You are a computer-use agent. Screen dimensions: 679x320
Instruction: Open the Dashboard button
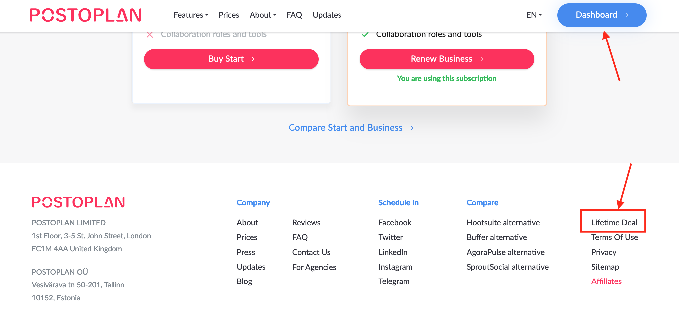(x=602, y=15)
